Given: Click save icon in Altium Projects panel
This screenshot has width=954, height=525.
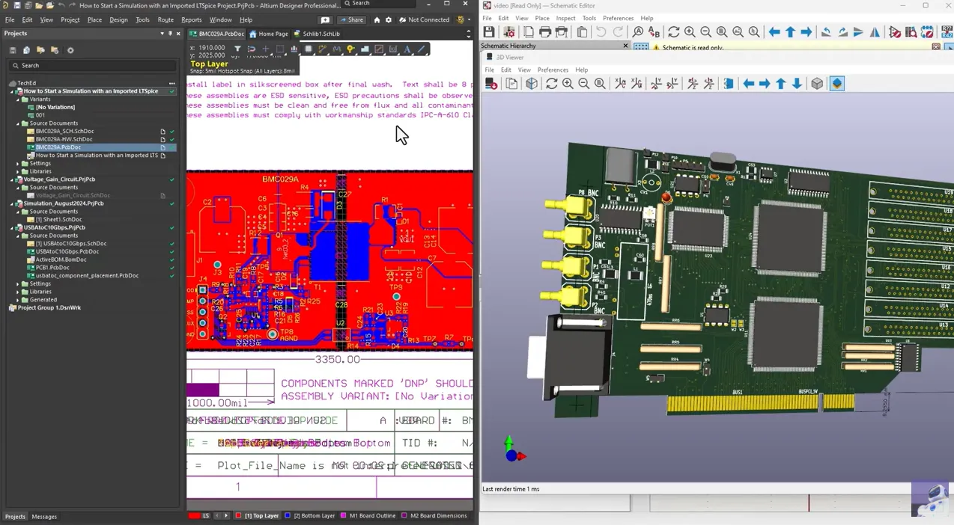Looking at the screenshot, I should (x=13, y=50).
